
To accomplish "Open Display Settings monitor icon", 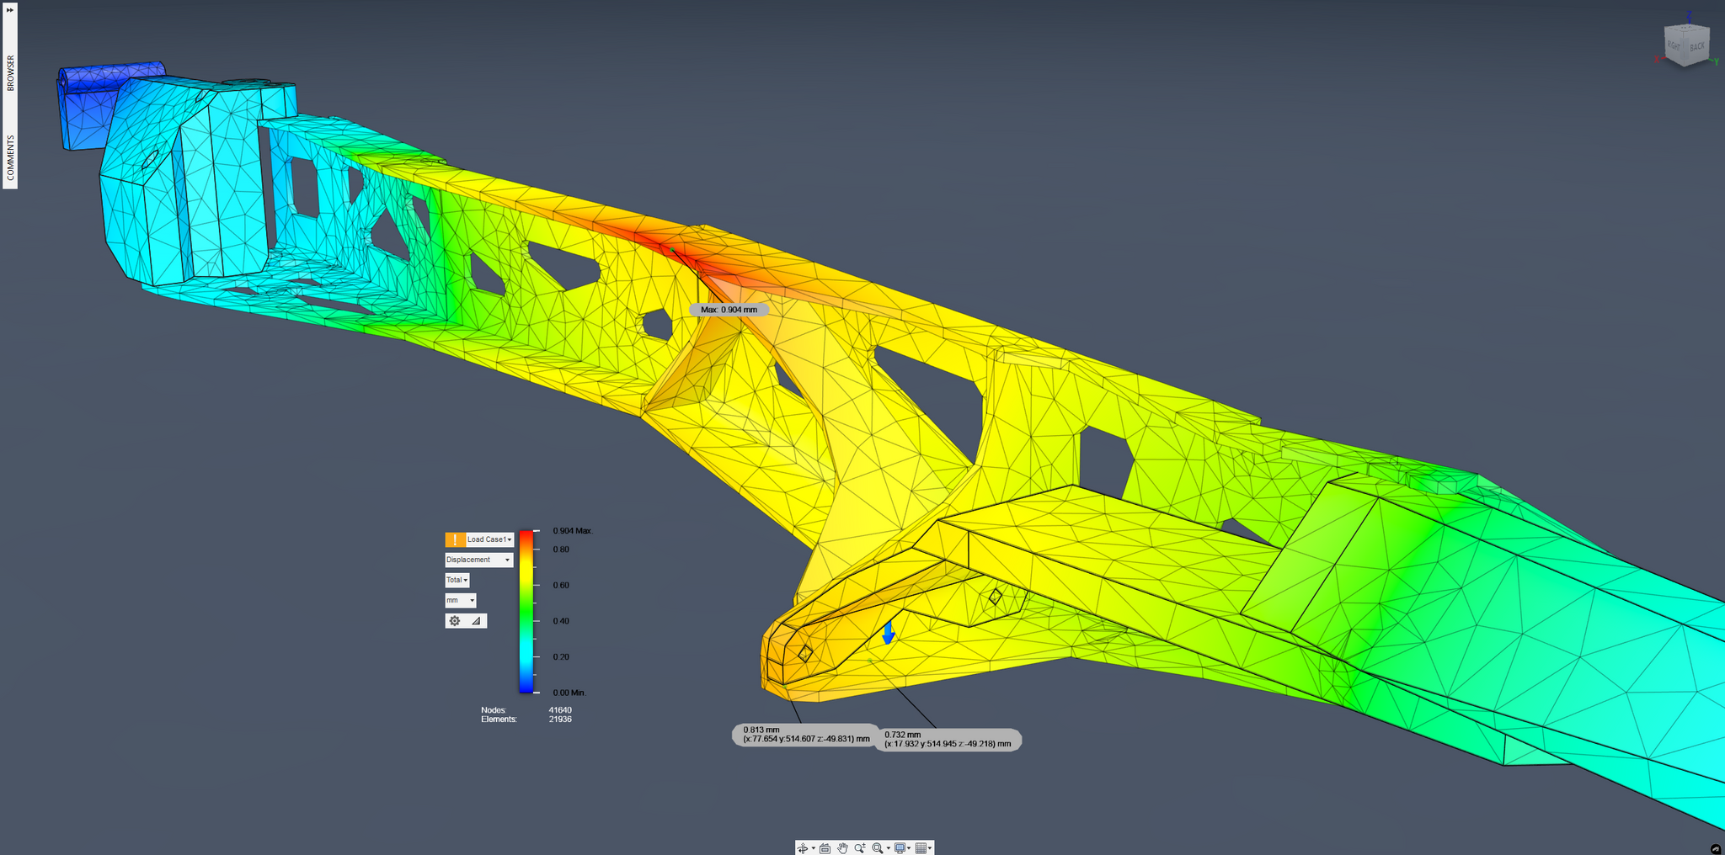I will coord(900,848).
